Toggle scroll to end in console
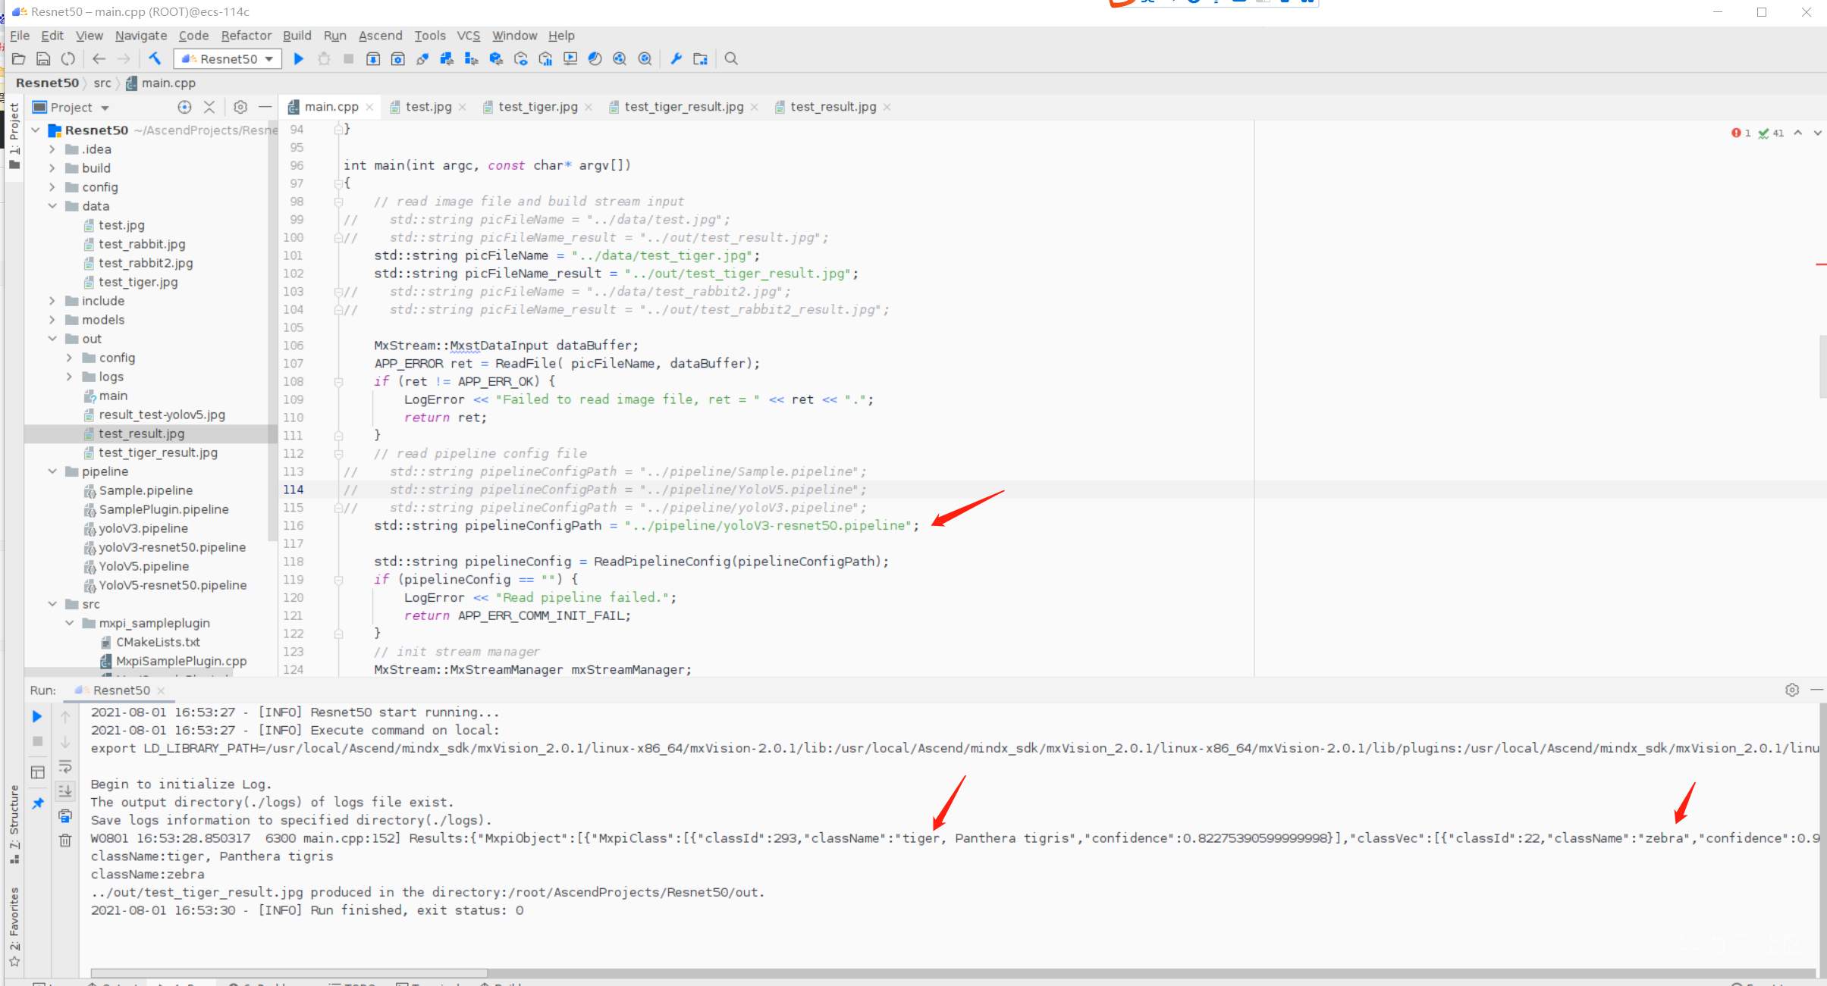This screenshot has height=986, width=1827. click(65, 791)
